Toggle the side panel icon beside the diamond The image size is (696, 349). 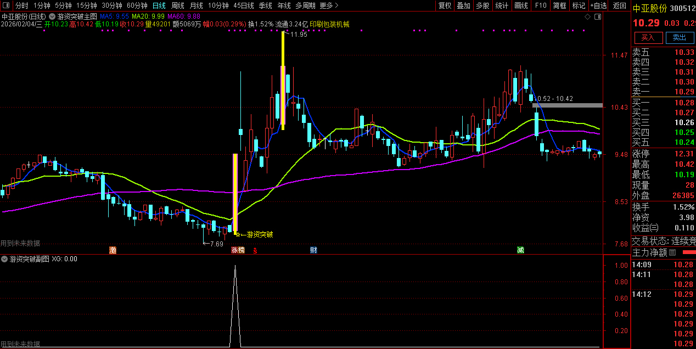pyautogui.click(x=598, y=17)
